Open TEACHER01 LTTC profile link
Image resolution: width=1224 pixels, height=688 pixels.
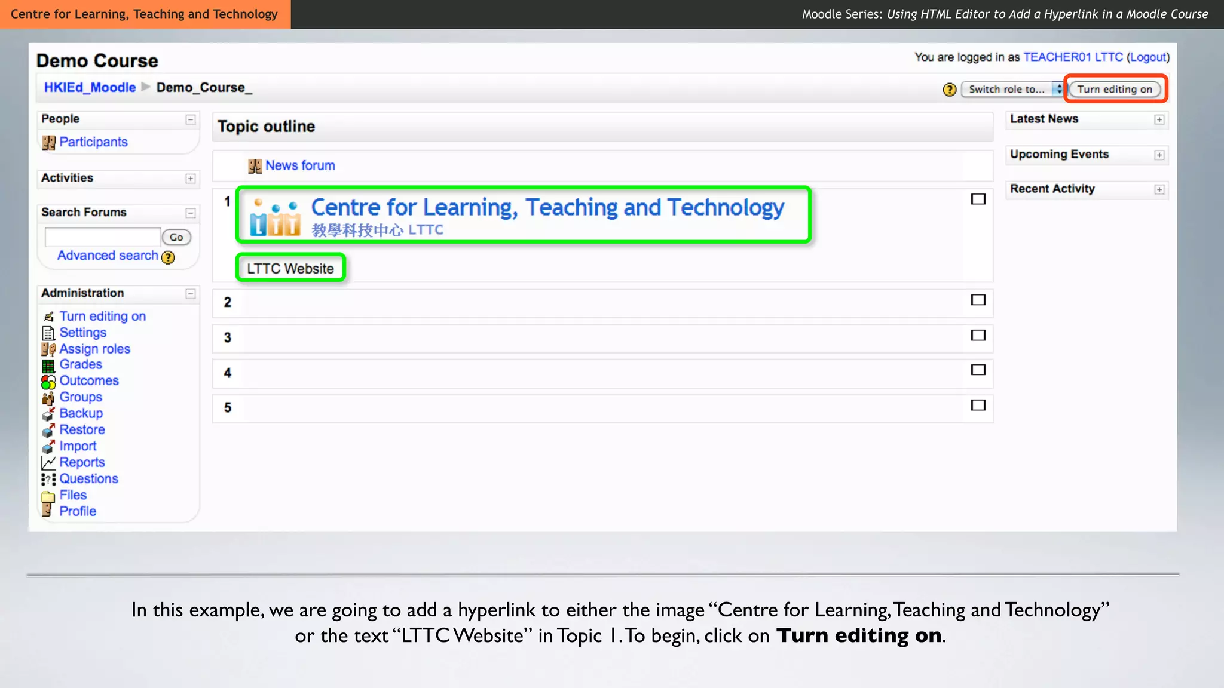pos(1073,57)
